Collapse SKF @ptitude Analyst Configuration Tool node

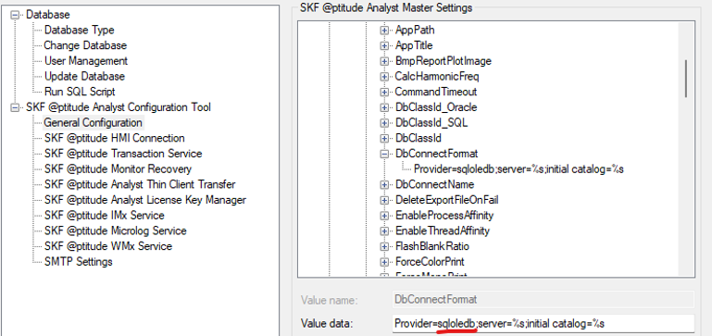click(15, 107)
